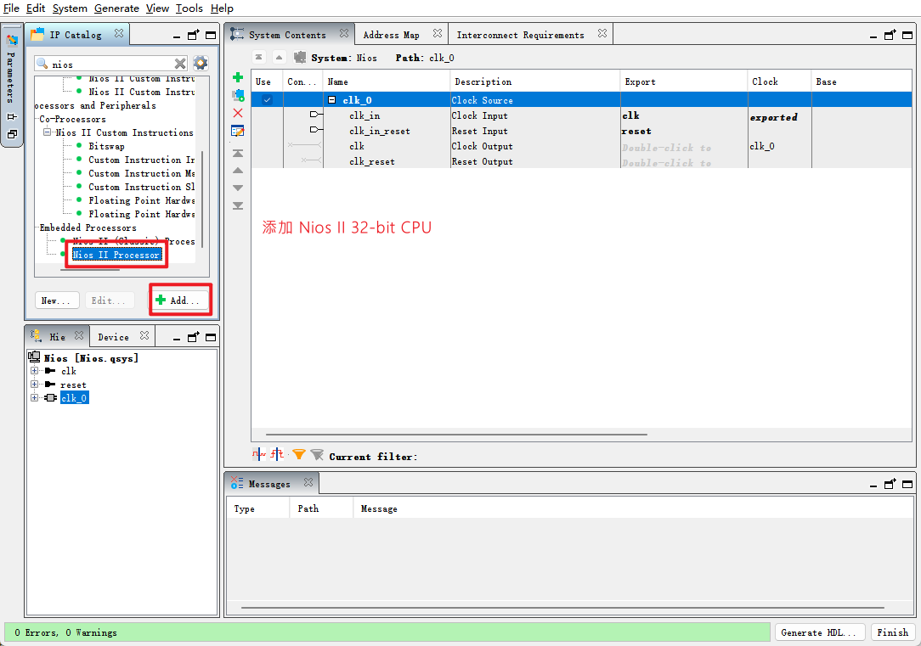Open the Edit Parameters icon
The height and width of the screenshot is (646, 921).
point(237,131)
